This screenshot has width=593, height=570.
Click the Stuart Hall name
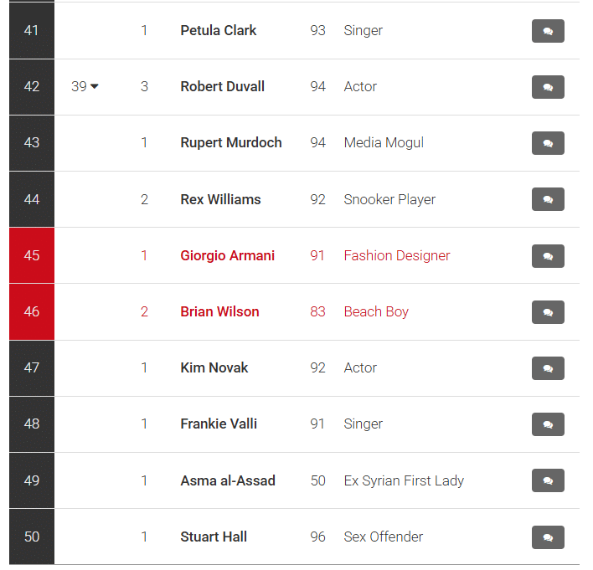[214, 537]
